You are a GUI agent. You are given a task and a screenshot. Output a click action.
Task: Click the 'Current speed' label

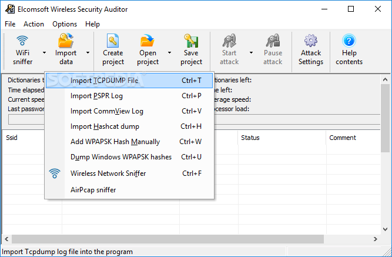point(26,99)
